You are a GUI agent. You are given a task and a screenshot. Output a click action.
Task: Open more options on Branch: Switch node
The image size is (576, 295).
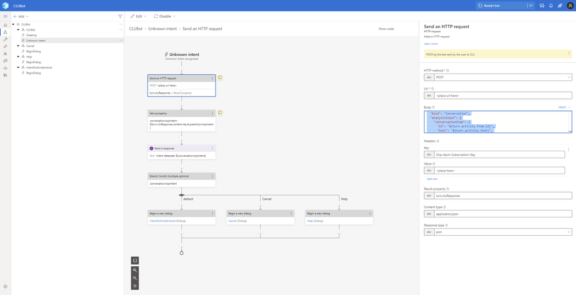pos(212,177)
